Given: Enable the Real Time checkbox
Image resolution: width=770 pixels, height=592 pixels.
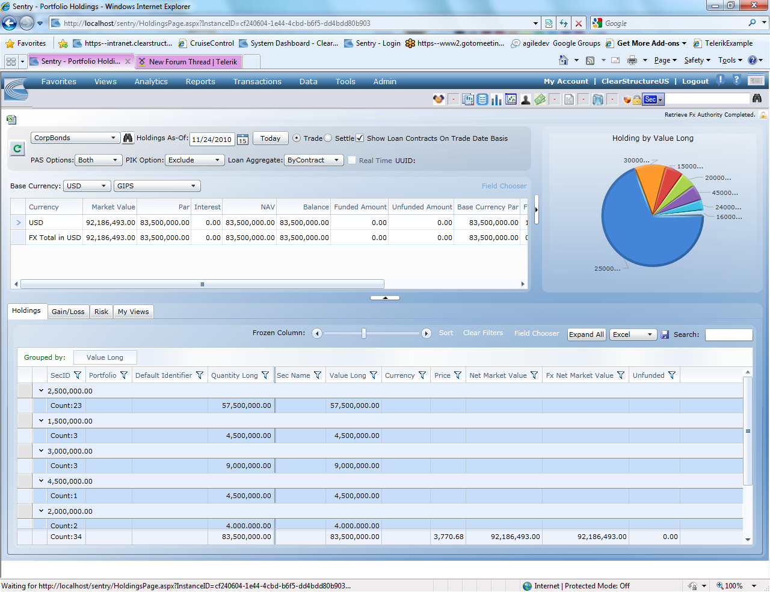Looking at the screenshot, I should click(x=352, y=160).
